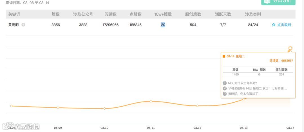The image size is (304, 132).
Task: Click the 08.10 x-axis label
Action: (104, 128)
